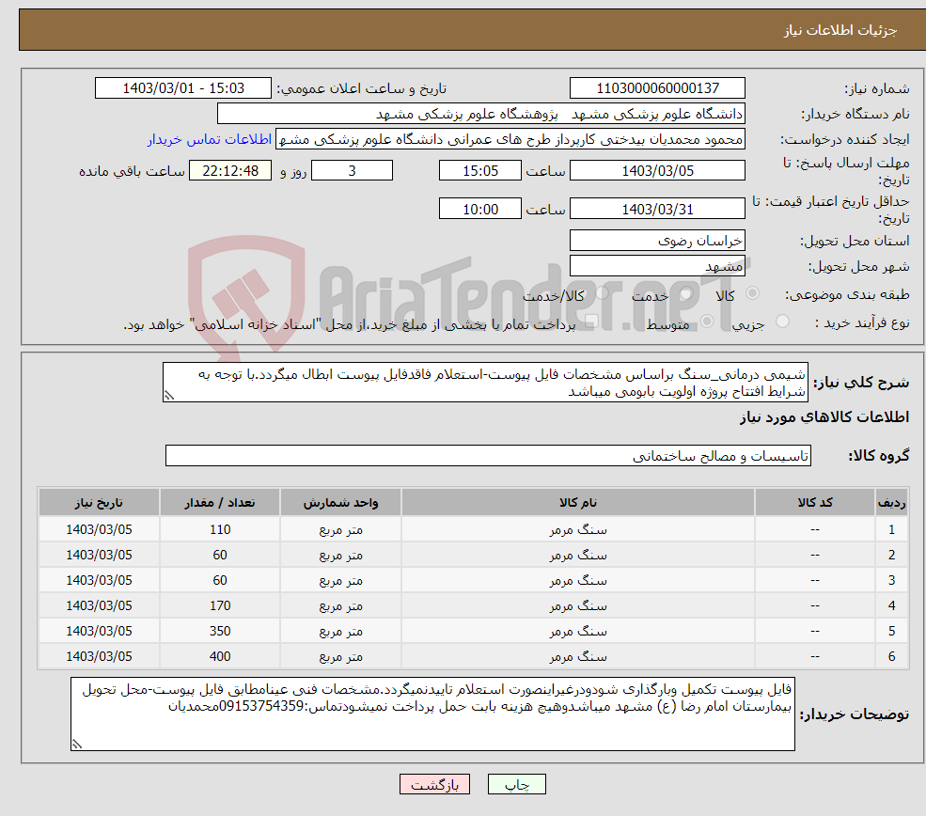Image resolution: width=926 pixels, height=816 pixels.
Task: Click the شماره نیاز number field
Action: coord(657,88)
